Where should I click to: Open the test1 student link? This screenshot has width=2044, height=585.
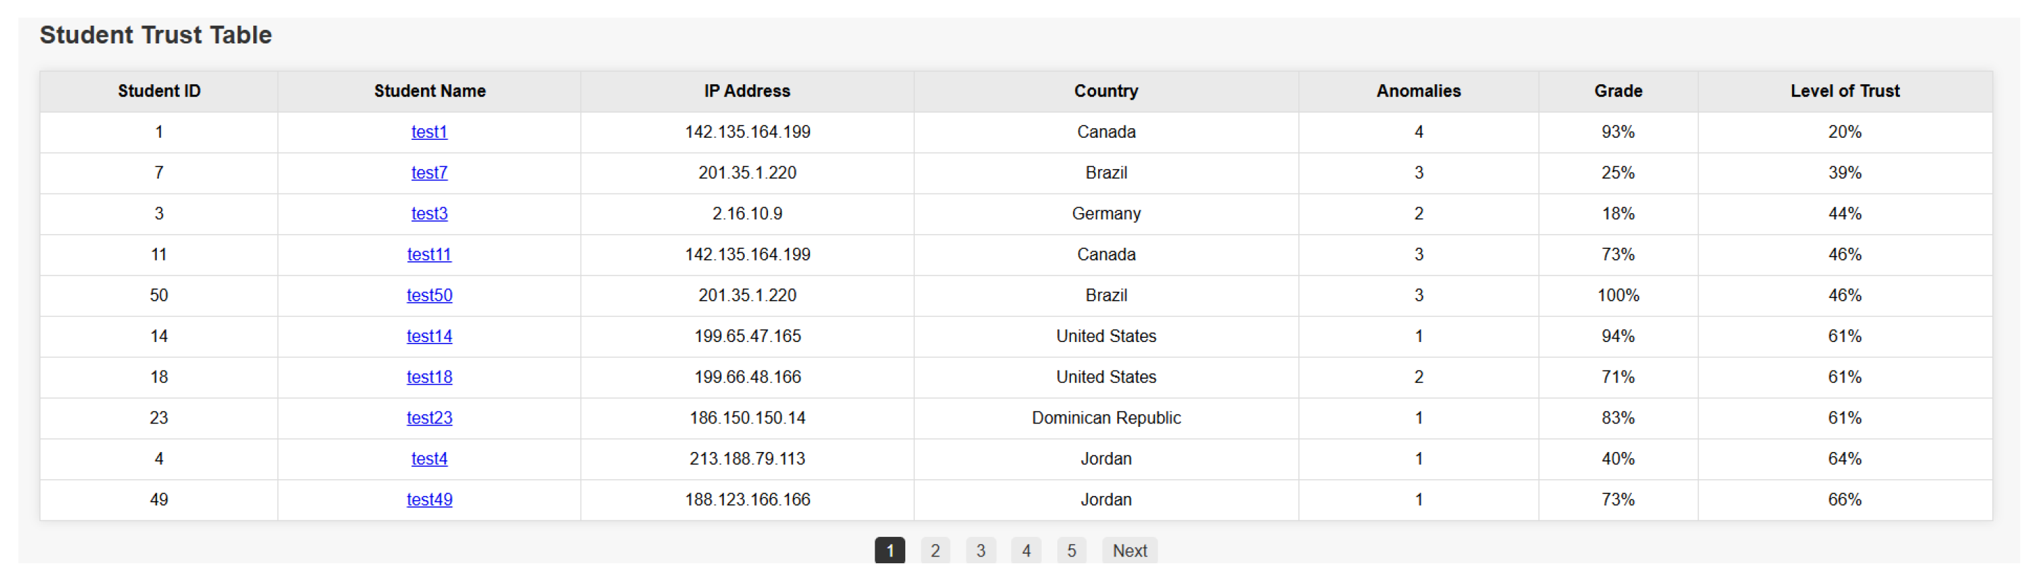click(x=428, y=132)
